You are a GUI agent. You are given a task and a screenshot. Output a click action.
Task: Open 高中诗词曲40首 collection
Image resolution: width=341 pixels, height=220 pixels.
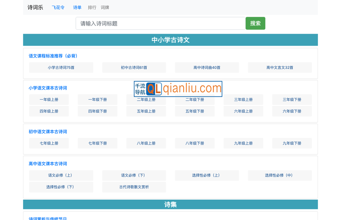coord(207,68)
